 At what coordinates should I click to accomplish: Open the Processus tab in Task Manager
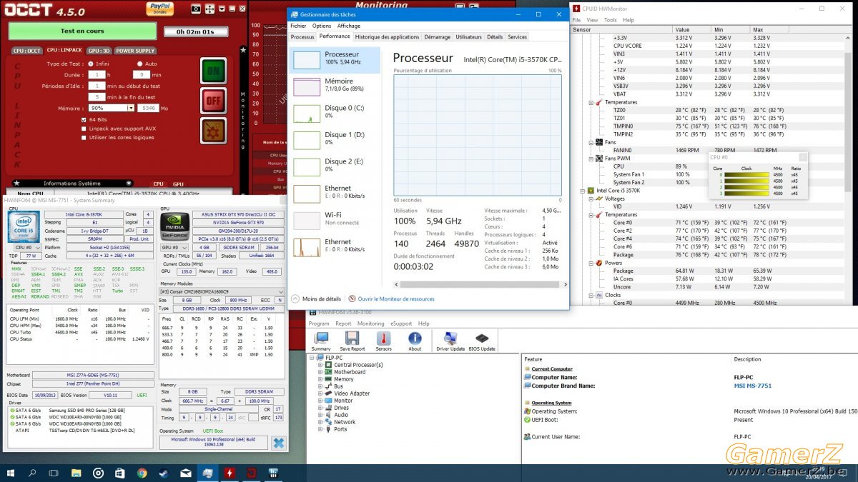(x=302, y=37)
